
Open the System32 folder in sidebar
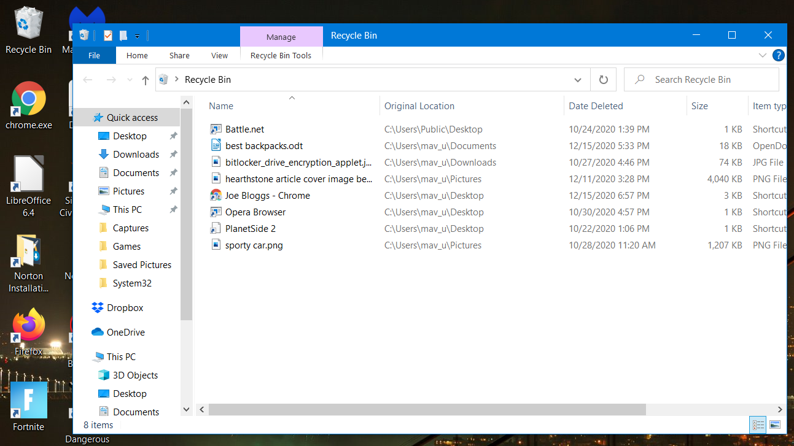tap(132, 283)
